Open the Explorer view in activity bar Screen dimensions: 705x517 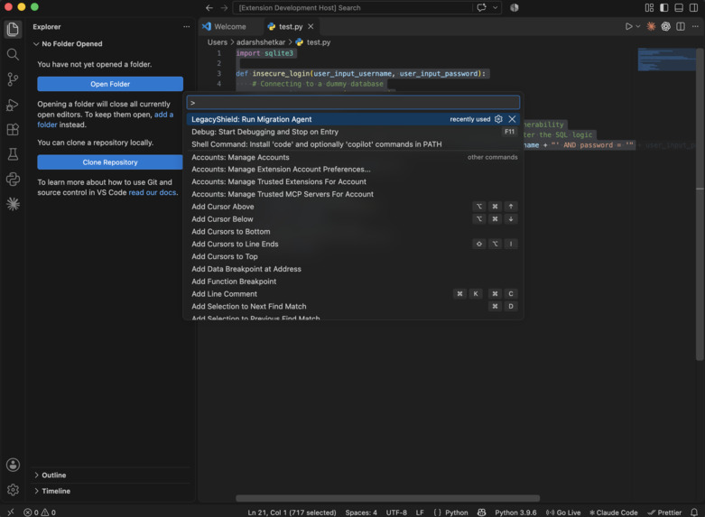pos(13,30)
